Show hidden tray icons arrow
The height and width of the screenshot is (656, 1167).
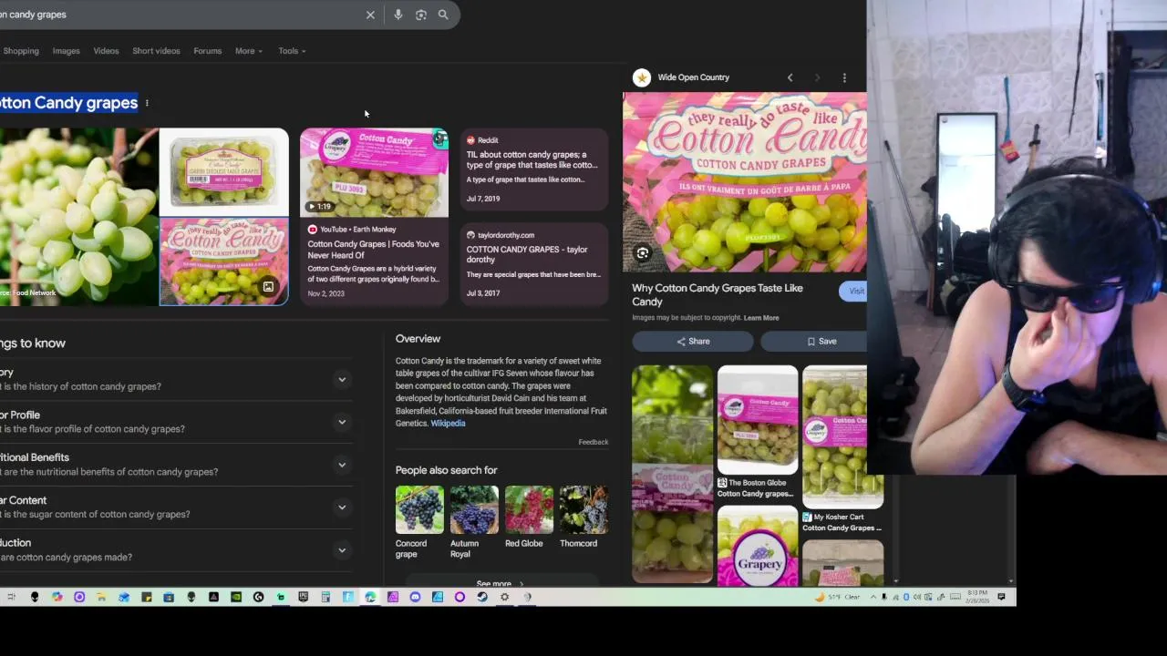click(873, 597)
